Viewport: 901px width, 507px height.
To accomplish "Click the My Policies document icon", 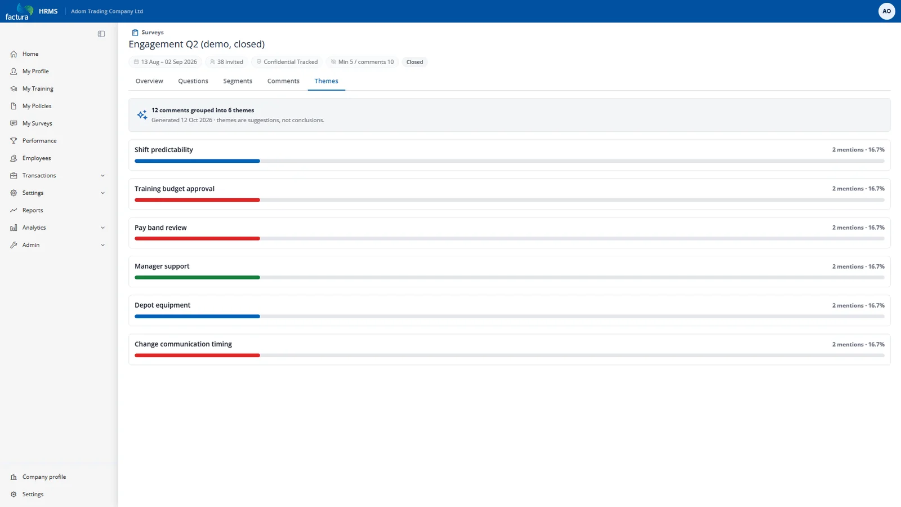I will tap(14, 106).
